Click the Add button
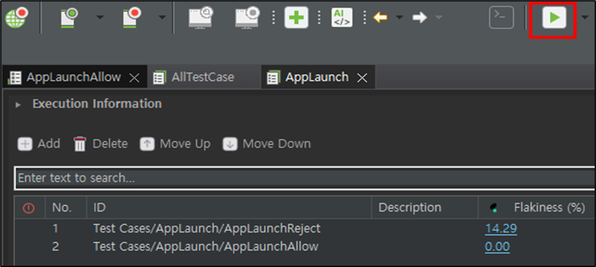The image size is (596, 267). [x=39, y=144]
